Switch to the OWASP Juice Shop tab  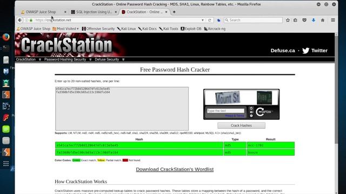pos(41,12)
